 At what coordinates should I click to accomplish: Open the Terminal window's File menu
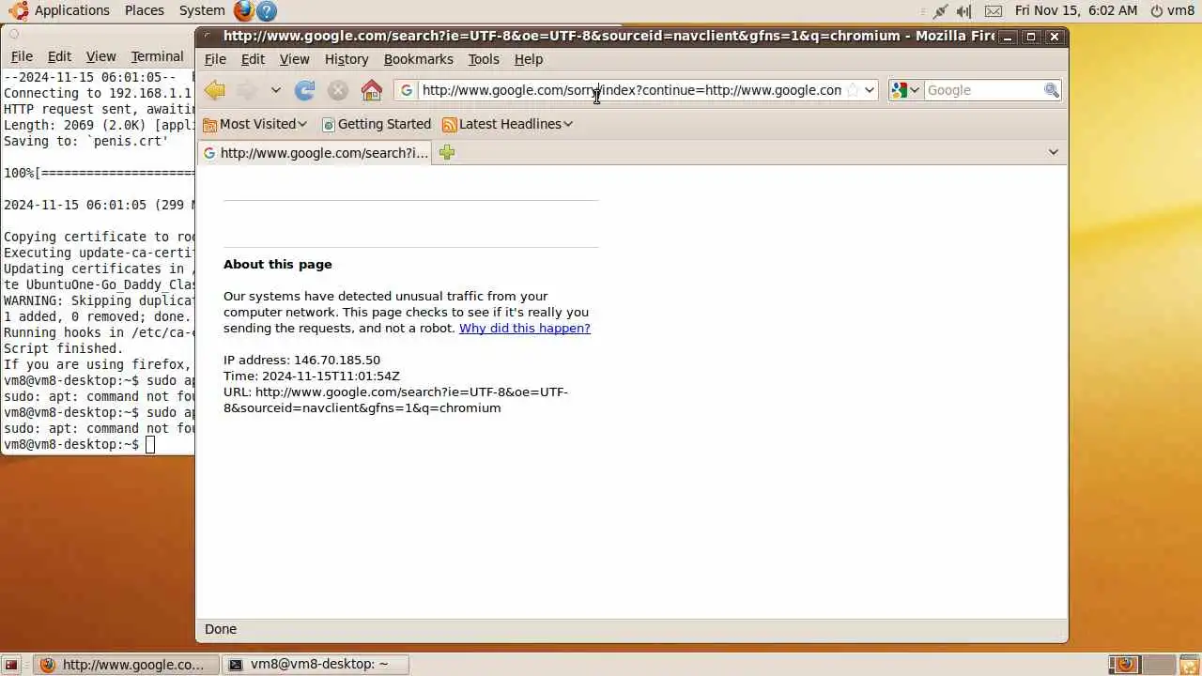click(x=22, y=56)
